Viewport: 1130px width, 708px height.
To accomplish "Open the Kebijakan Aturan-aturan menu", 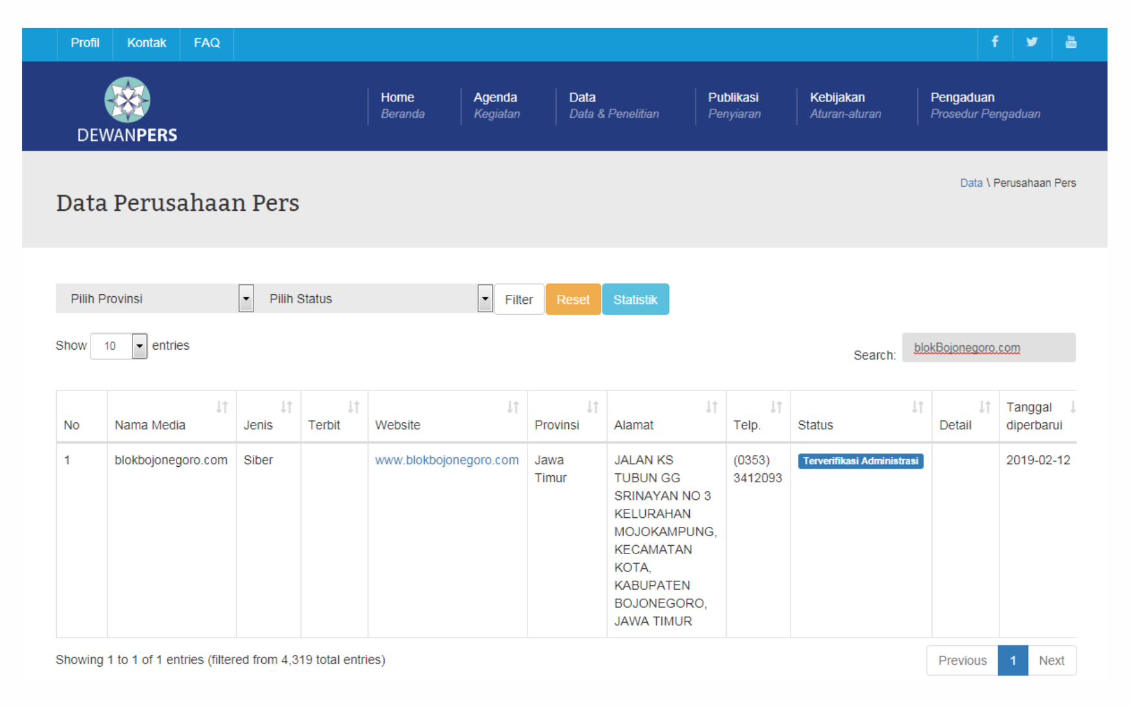I will [846, 105].
